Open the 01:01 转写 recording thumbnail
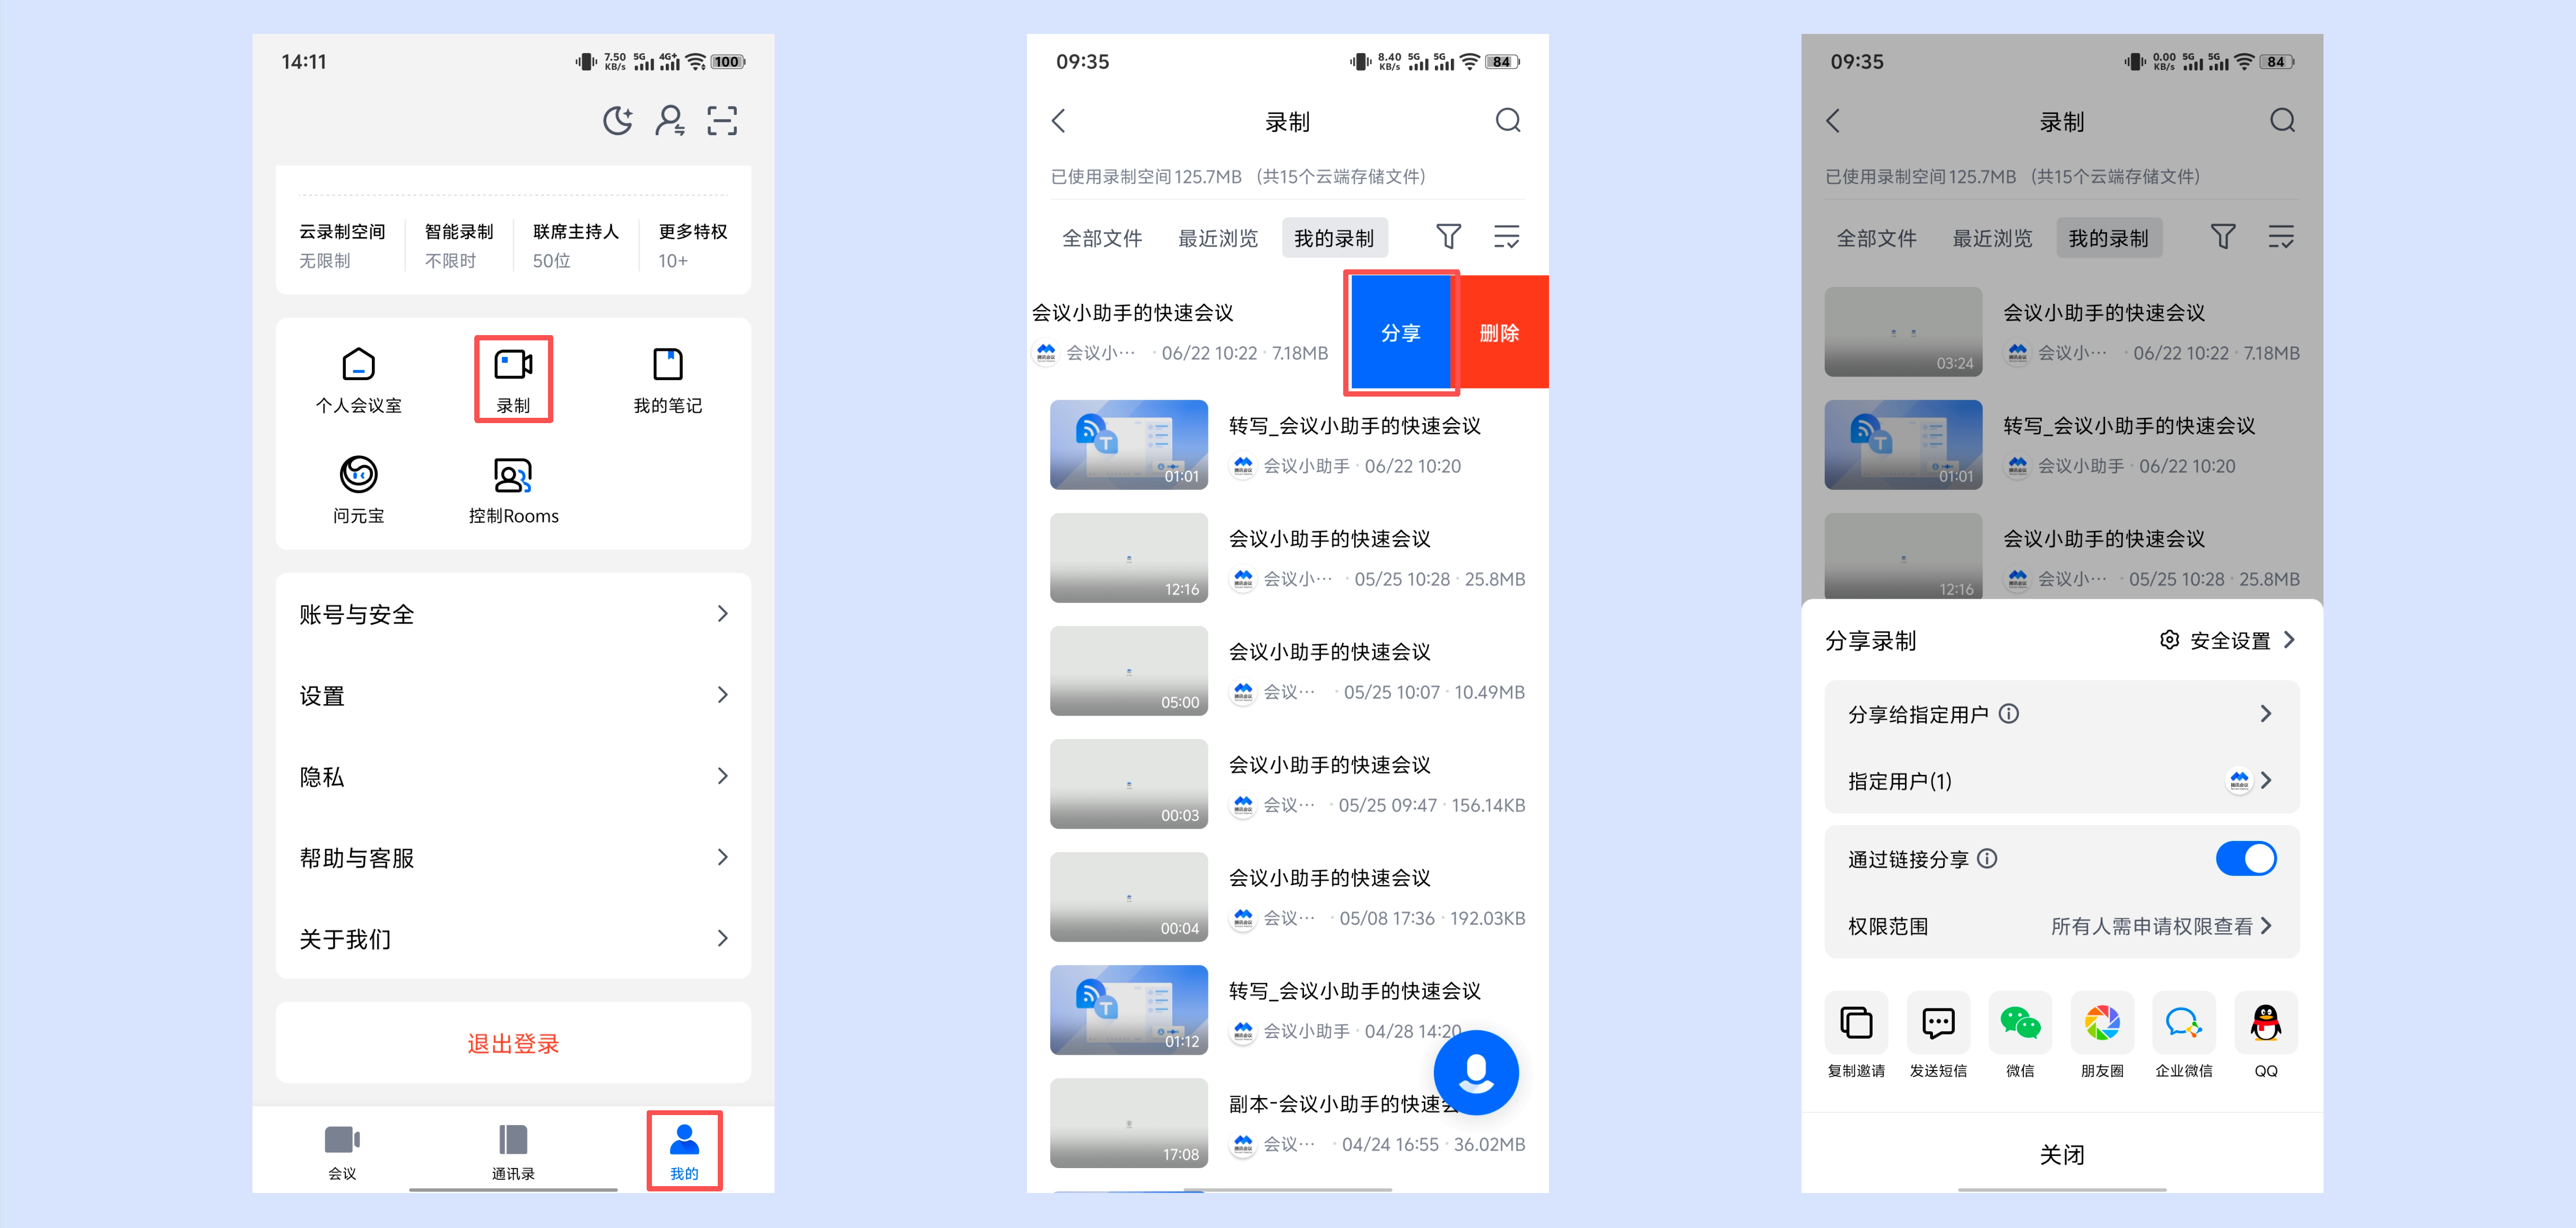Screen dimensions: 2576x1228 [x=1128, y=445]
